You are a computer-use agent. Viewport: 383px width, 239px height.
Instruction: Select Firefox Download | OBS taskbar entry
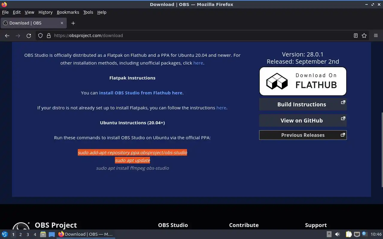pos(86,234)
